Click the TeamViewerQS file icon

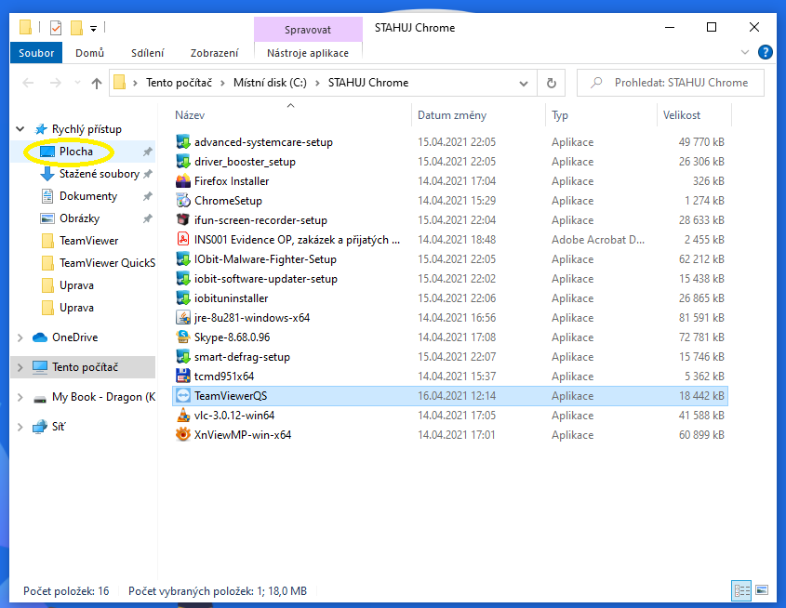click(183, 396)
